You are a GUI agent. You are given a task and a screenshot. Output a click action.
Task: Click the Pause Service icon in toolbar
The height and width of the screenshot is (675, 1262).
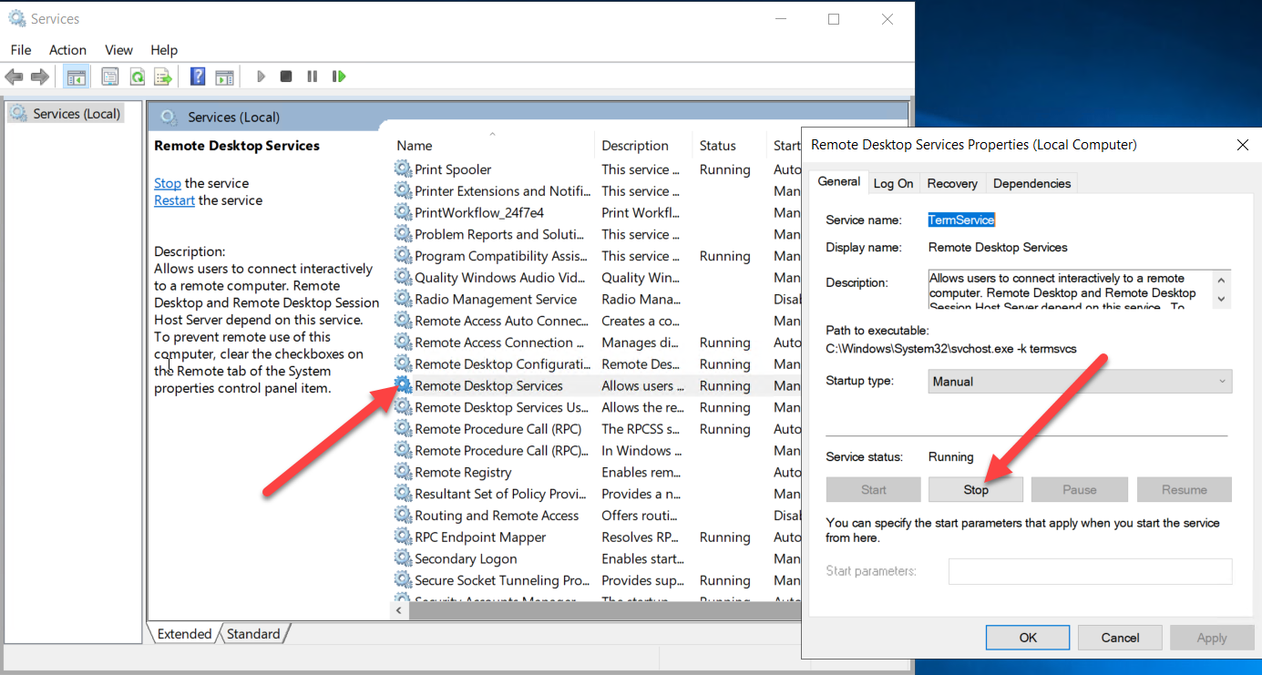coord(312,77)
